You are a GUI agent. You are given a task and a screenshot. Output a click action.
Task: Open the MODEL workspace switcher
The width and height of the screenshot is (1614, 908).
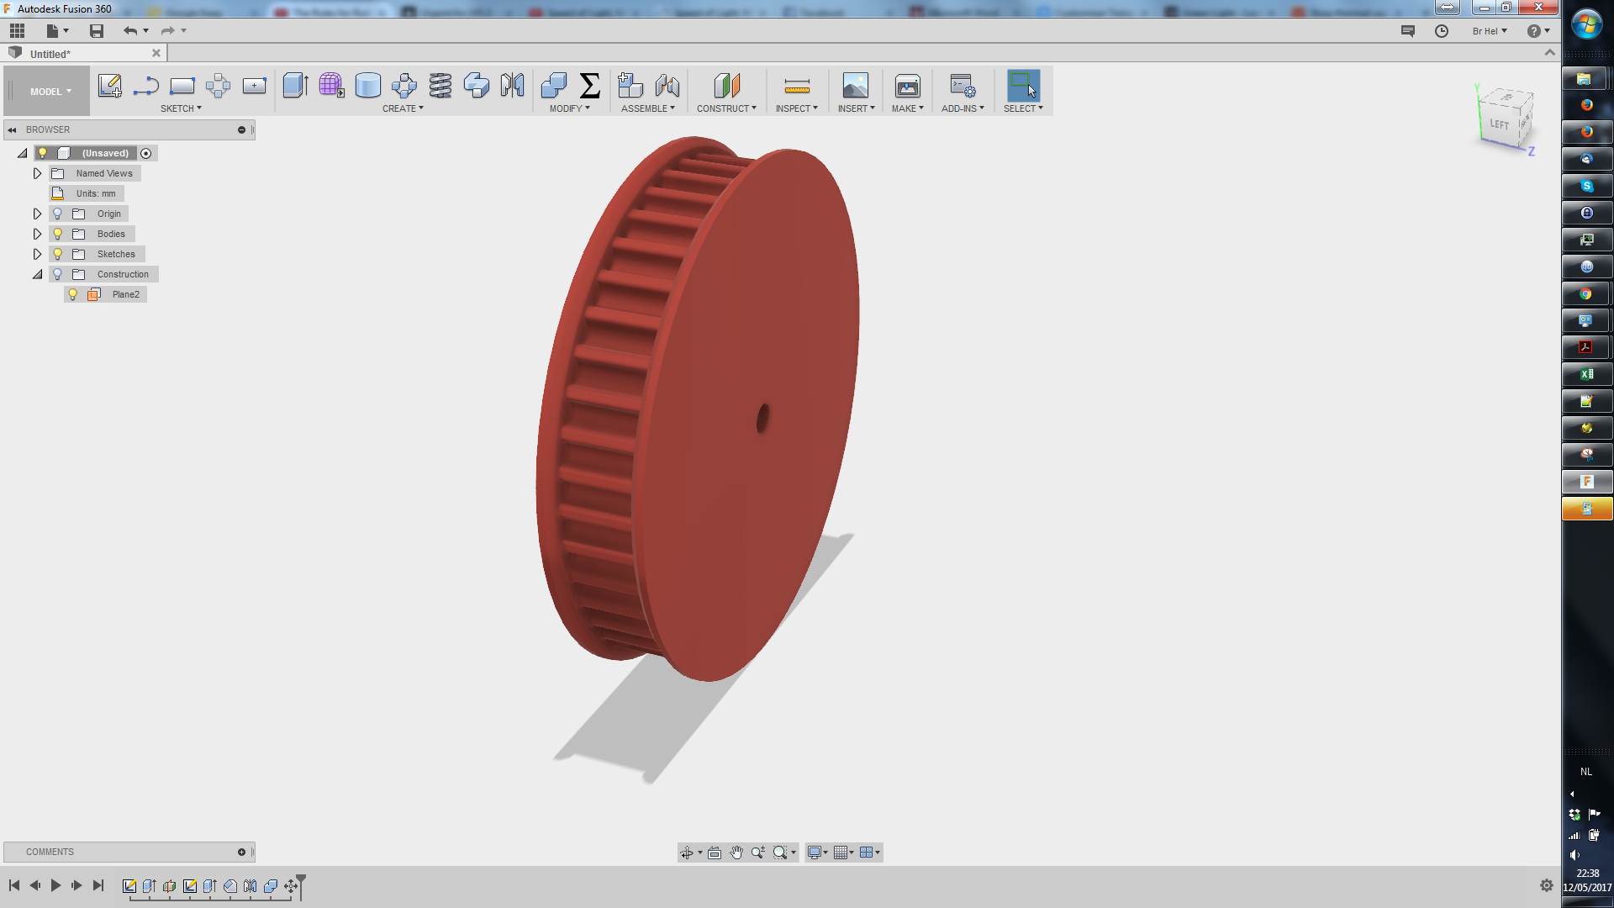tap(45, 90)
